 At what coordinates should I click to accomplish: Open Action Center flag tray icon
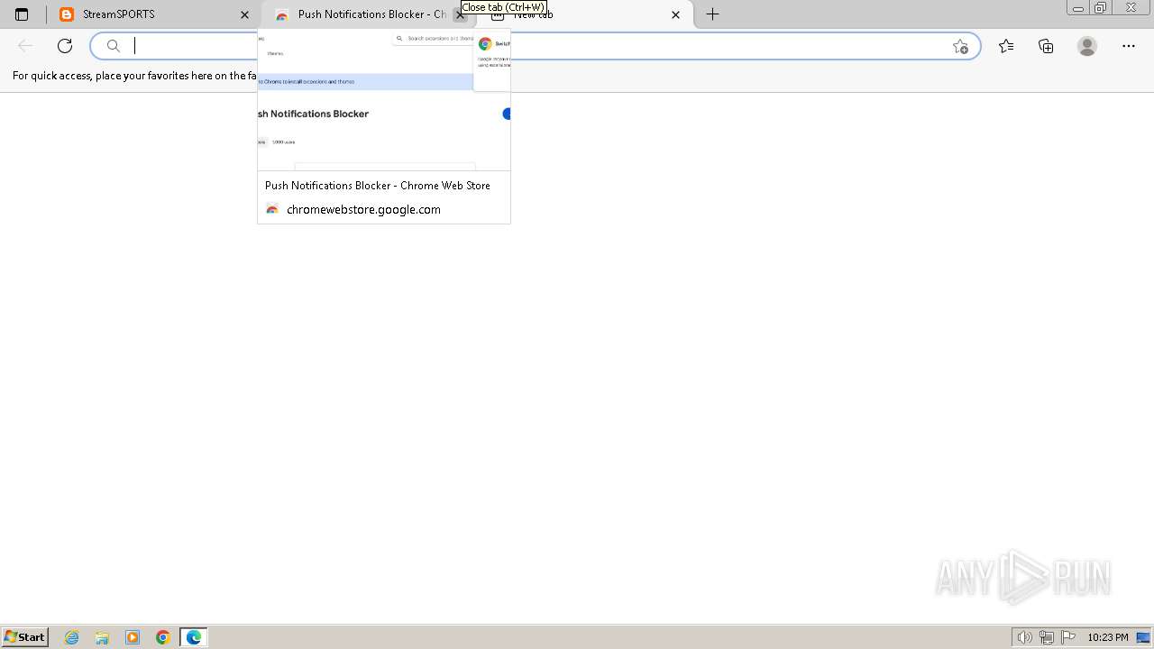tap(1068, 637)
